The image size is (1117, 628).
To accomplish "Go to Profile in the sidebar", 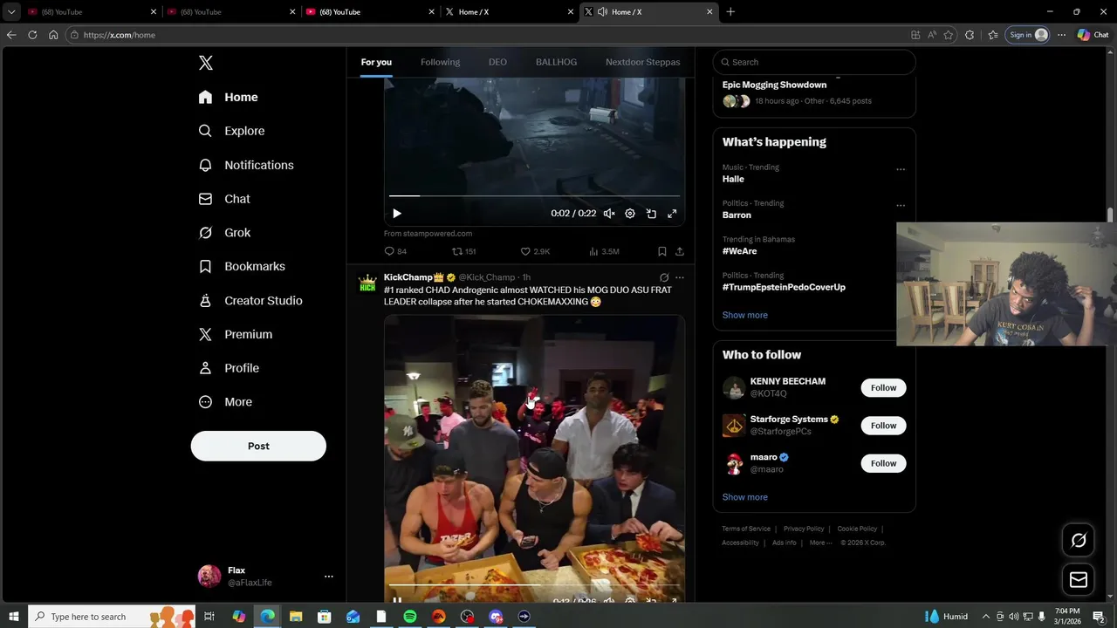I will [x=230, y=368].
